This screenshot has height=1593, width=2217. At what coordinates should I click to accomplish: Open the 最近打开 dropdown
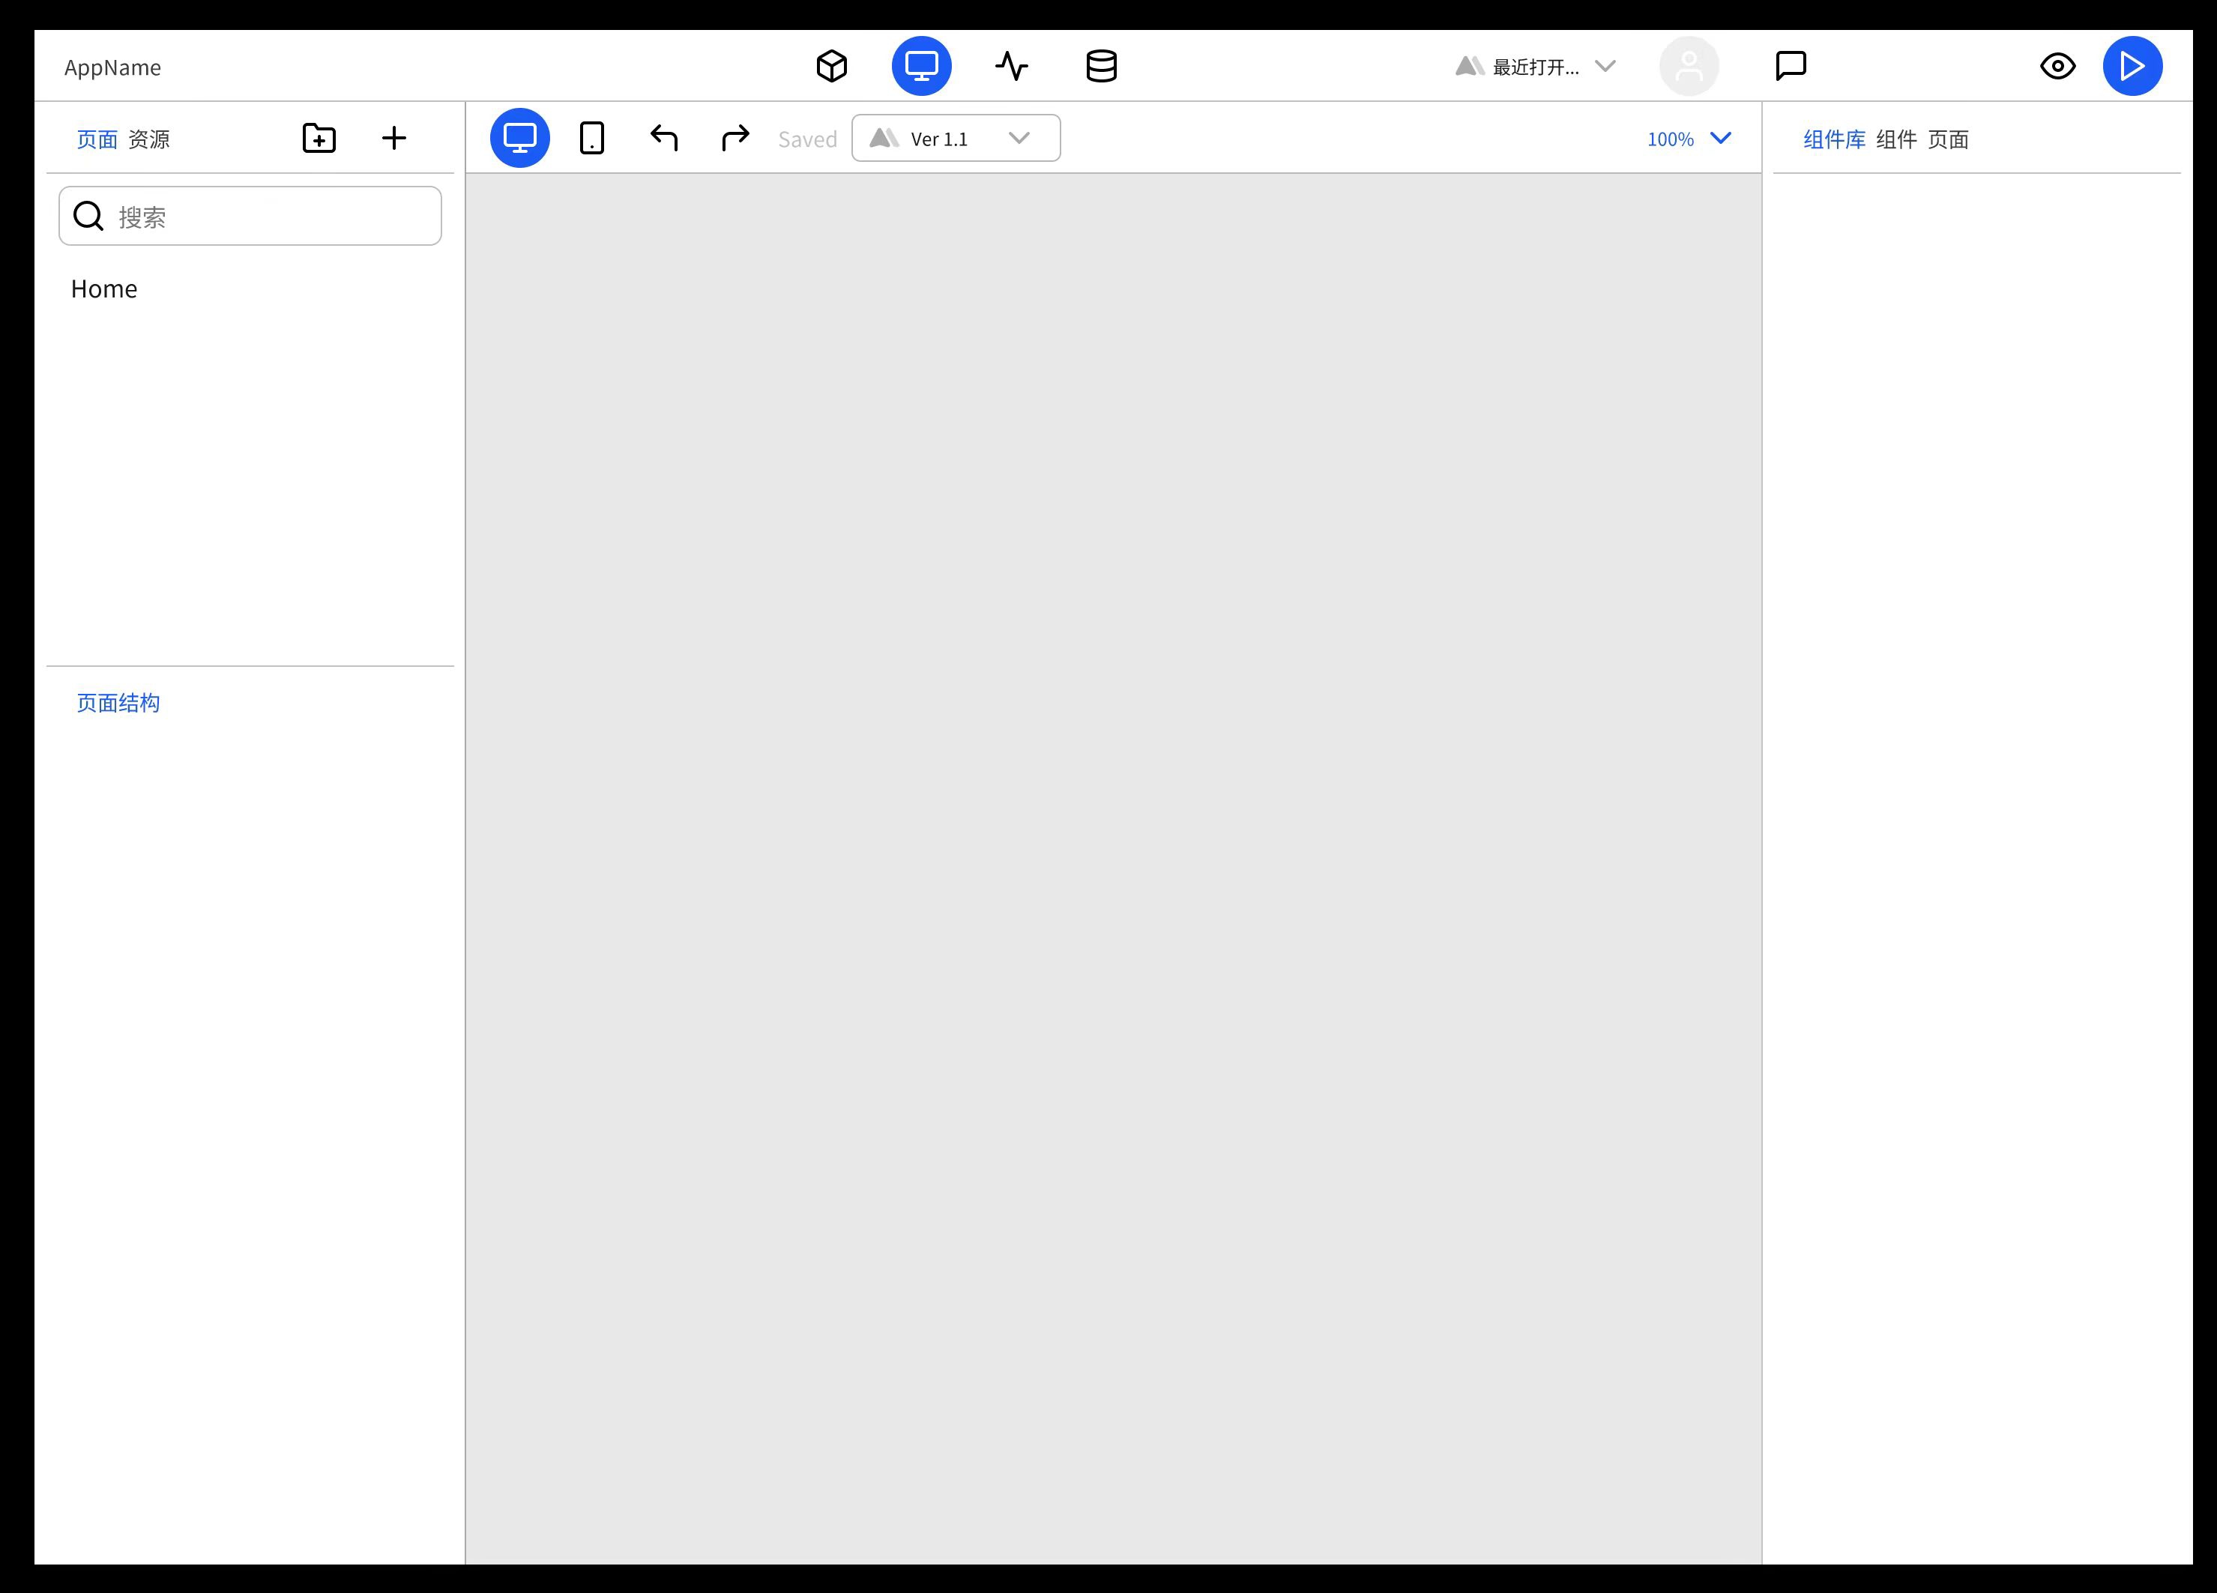[x=1535, y=67]
